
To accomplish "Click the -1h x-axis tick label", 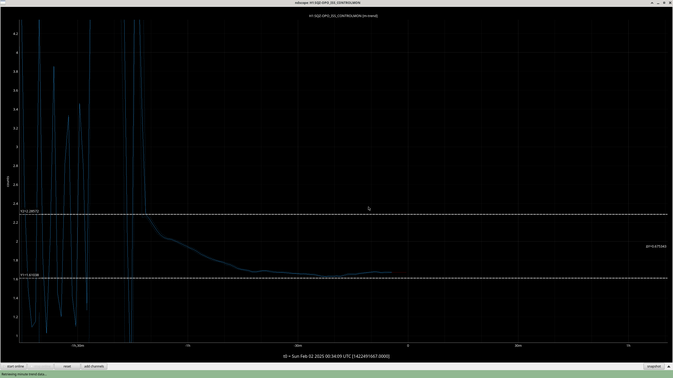I will tap(187, 345).
